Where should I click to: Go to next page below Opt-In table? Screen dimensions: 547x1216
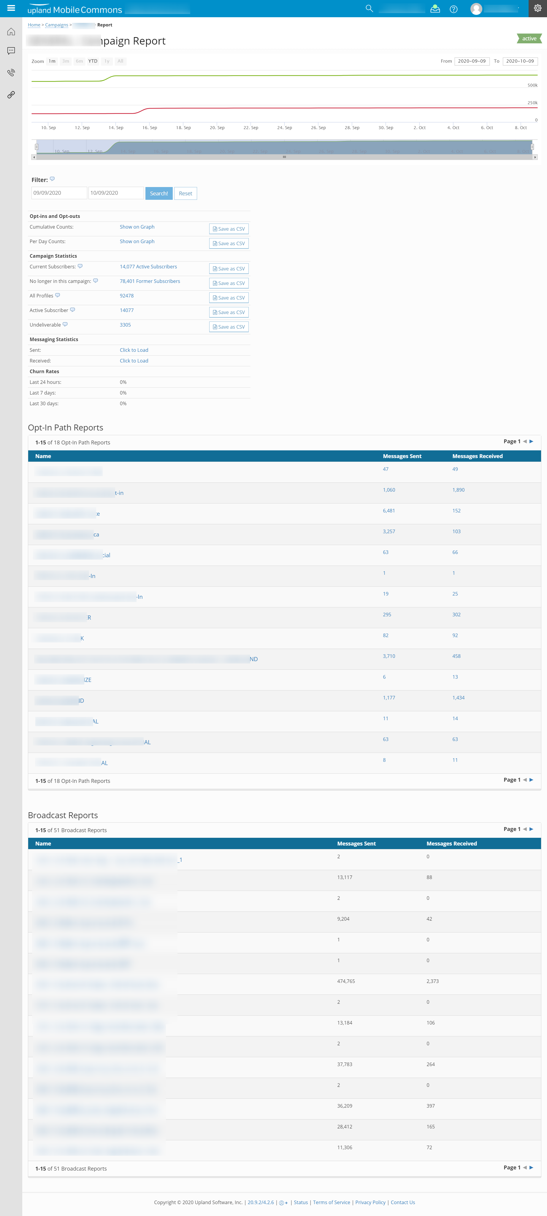coord(531,780)
